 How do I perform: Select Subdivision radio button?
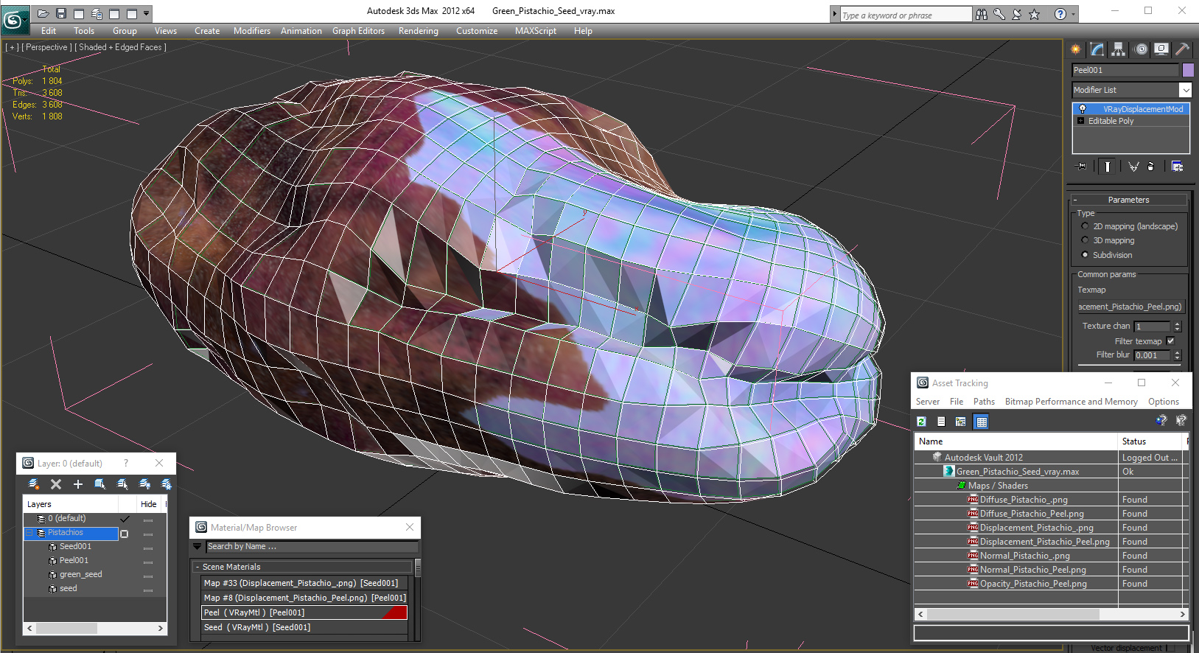(x=1084, y=255)
